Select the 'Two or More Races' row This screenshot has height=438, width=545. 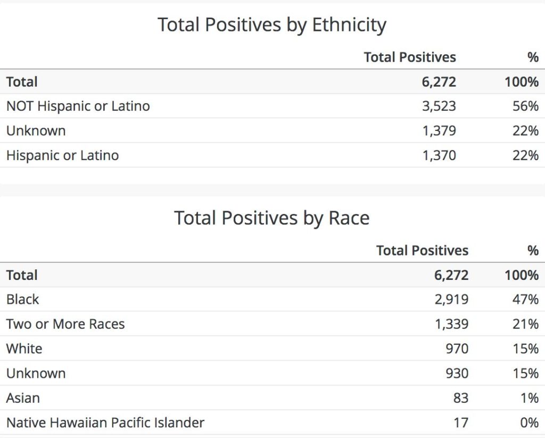272,324
